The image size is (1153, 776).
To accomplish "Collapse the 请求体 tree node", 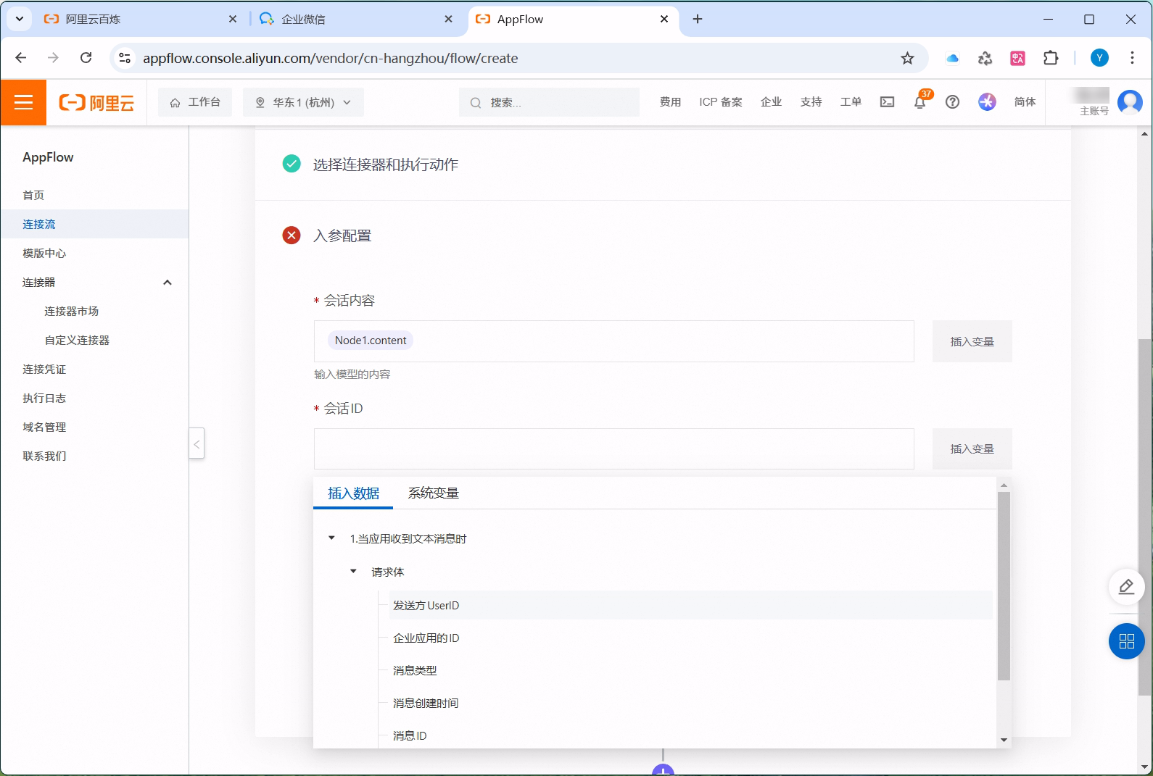I will click(353, 572).
